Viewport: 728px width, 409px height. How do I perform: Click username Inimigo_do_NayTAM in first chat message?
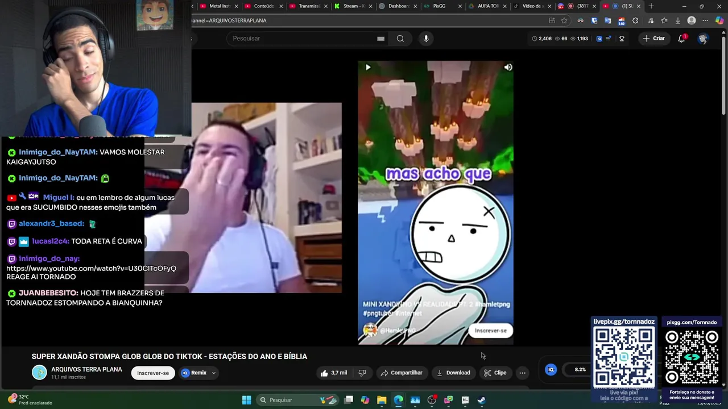[58, 152]
